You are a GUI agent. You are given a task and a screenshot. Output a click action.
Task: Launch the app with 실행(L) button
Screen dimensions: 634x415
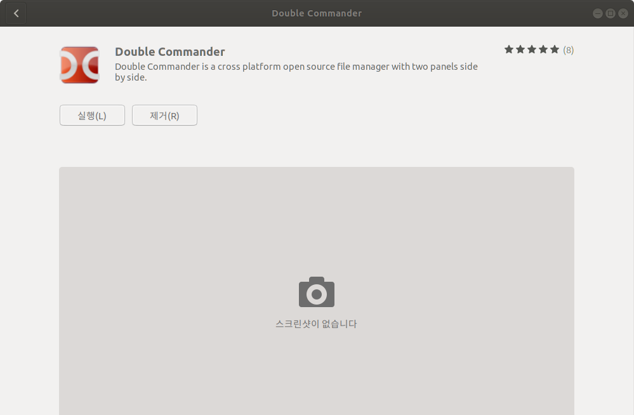tap(92, 115)
